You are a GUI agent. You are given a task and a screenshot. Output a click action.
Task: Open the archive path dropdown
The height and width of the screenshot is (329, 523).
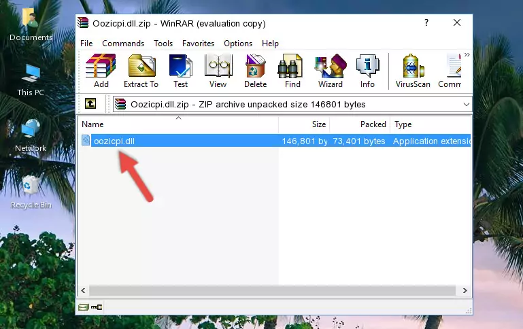467,104
